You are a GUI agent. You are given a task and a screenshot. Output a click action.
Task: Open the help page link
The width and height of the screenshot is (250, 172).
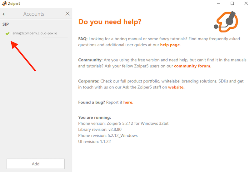click(170, 45)
